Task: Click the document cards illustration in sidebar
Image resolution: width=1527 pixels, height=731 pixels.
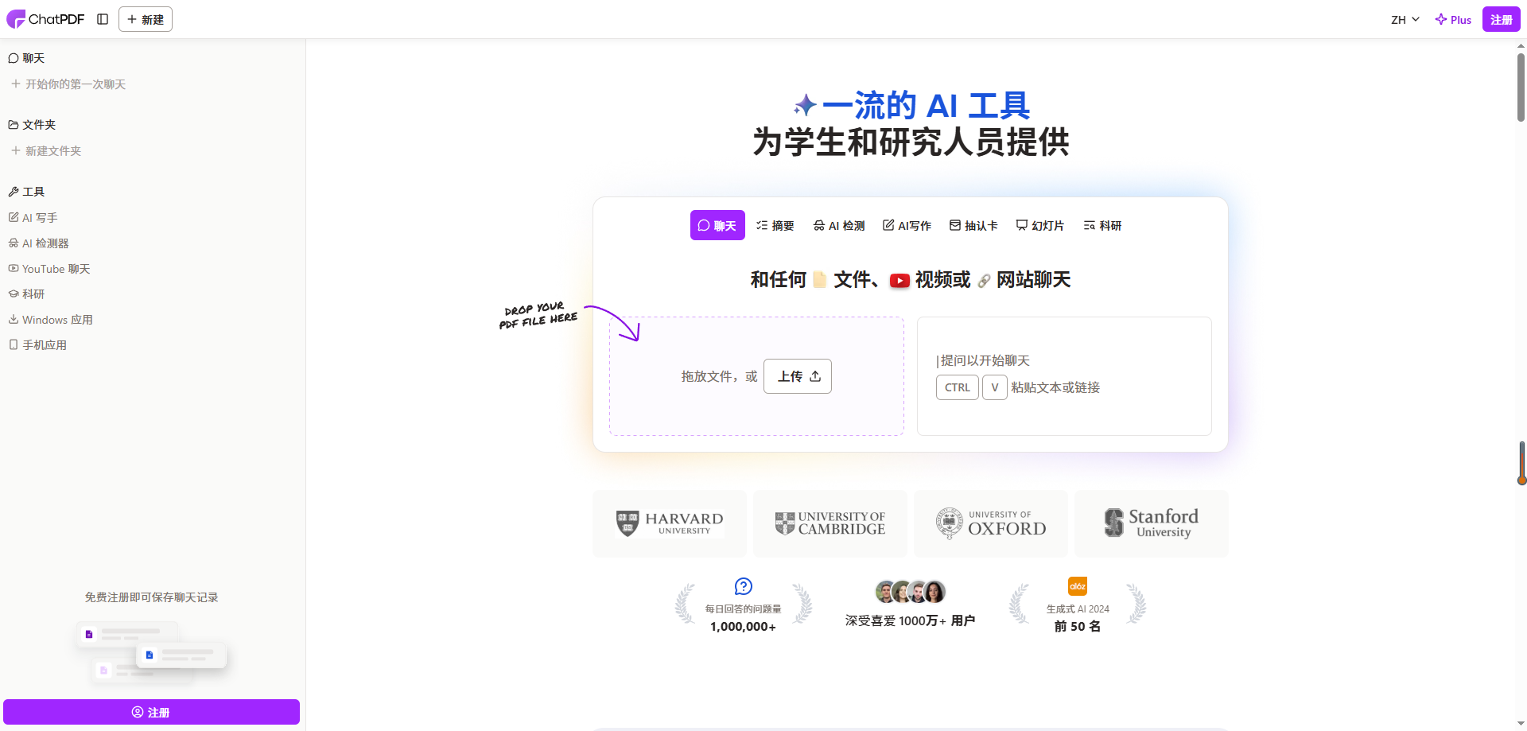Action: click(151, 653)
